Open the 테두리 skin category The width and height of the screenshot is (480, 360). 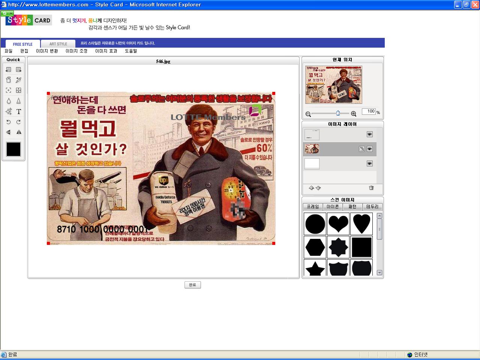[x=372, y=207]
